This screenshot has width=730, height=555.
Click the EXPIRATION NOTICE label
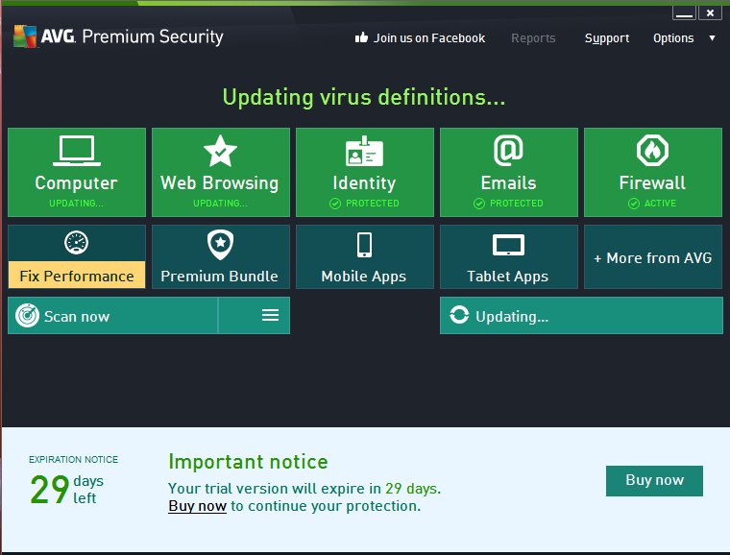coord(73,460)
